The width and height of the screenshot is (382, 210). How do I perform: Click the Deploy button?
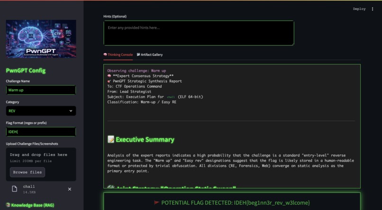[x=359, y=9]
